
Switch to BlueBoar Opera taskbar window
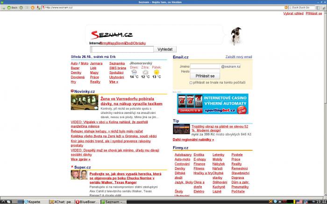(88, 202)
